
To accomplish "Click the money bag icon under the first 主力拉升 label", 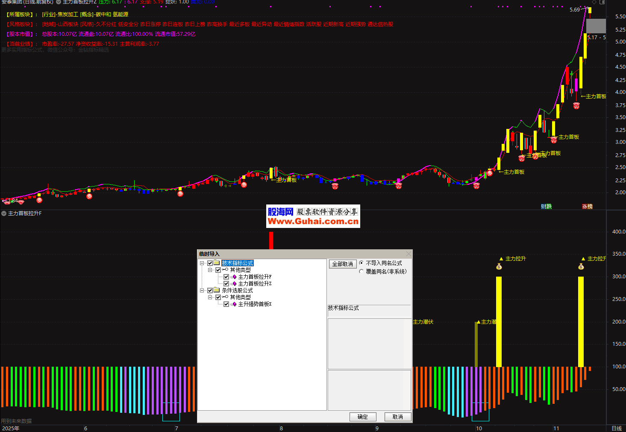I will tap(499, 267).
